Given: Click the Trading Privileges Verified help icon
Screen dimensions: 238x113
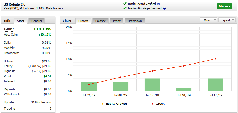Looking at the screenshot, I should [x=164, y=9].
